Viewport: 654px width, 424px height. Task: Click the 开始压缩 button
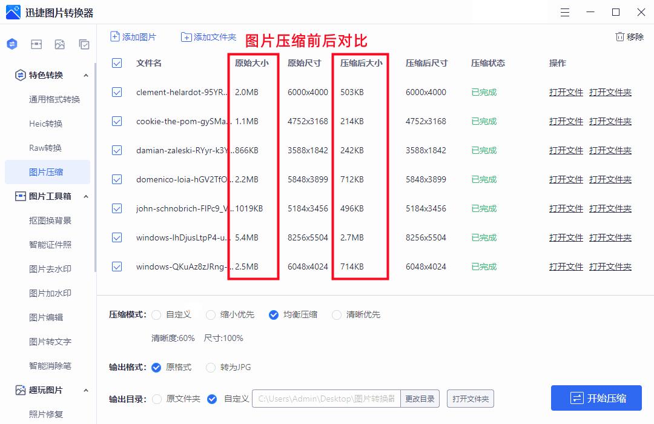[596, 398]
